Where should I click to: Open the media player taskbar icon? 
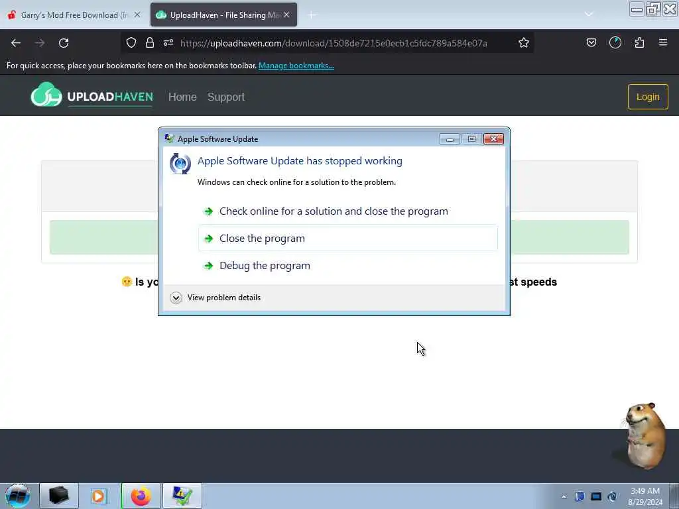pyautogui.click(x=99, y=496)
